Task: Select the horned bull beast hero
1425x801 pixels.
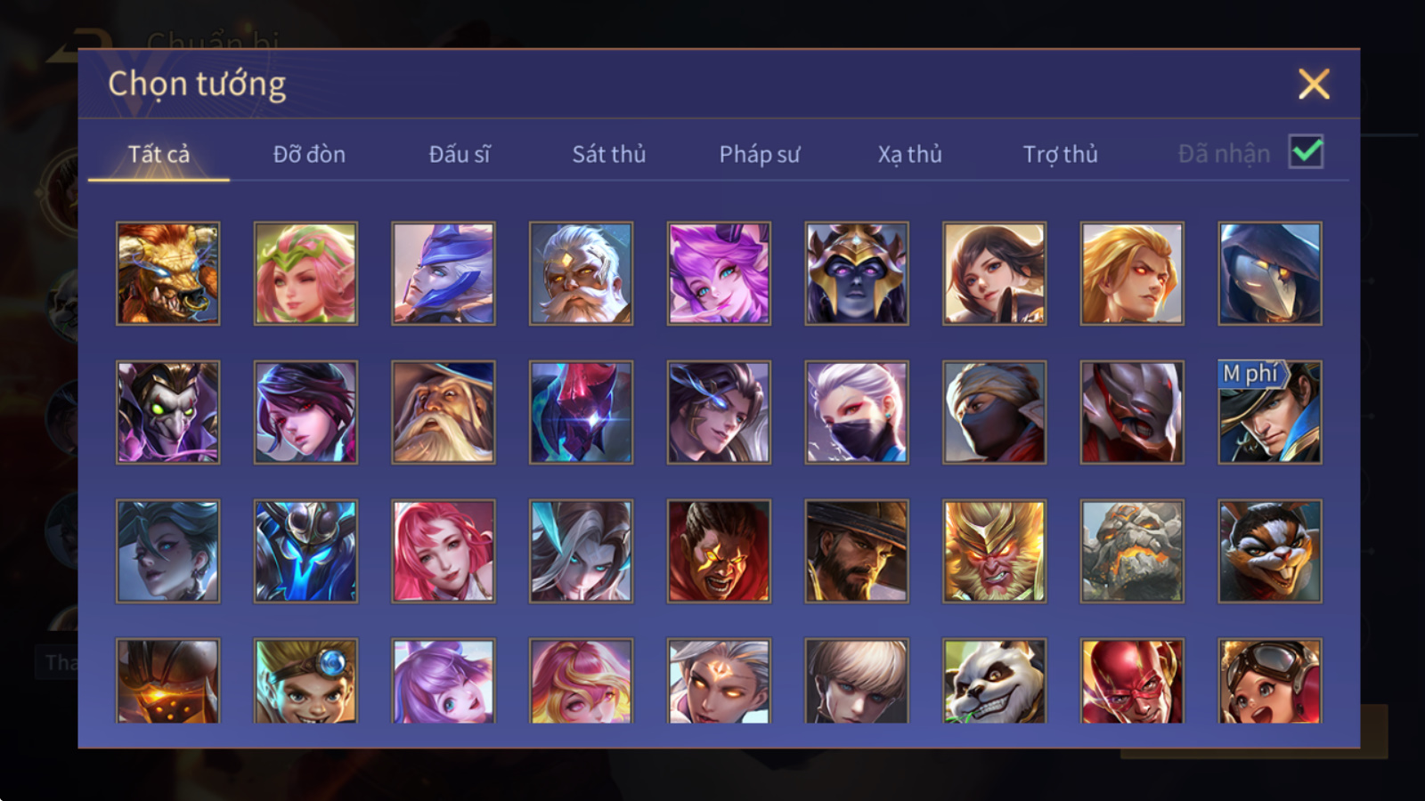Action: pyautogui.click(x=168, y=273)
